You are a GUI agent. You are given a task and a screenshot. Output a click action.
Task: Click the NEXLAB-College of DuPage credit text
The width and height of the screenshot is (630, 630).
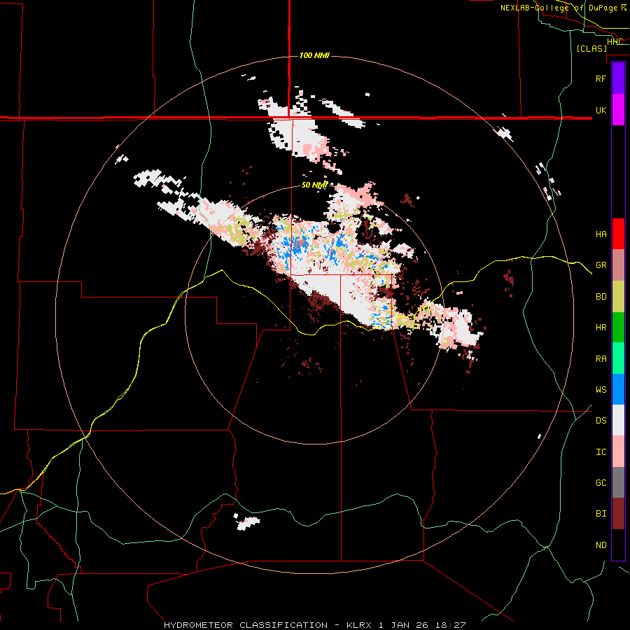pos(559,8)
